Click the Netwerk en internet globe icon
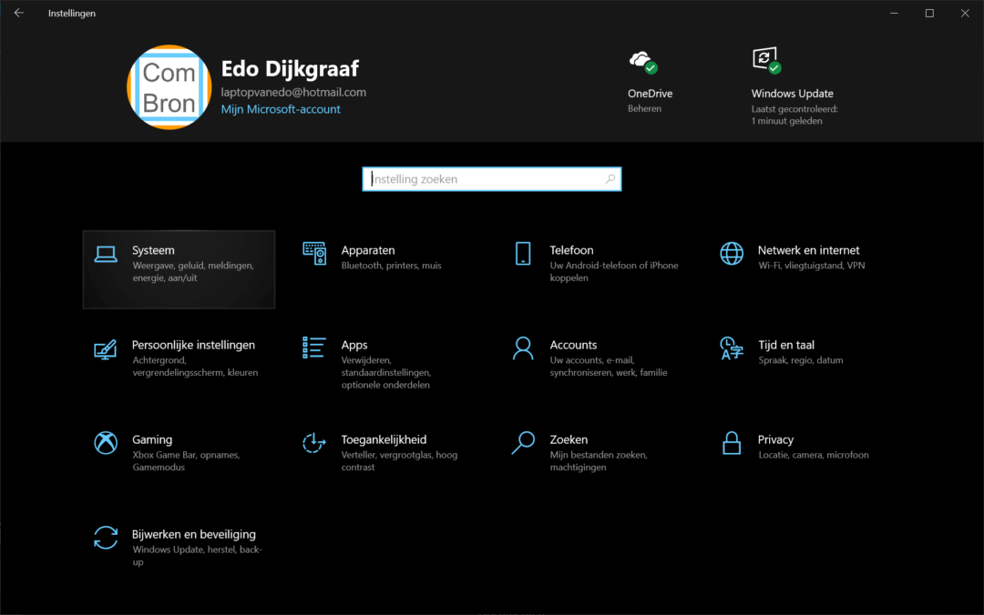The width and height of the screenshot is (984, 615). click(x=732, y=254)
